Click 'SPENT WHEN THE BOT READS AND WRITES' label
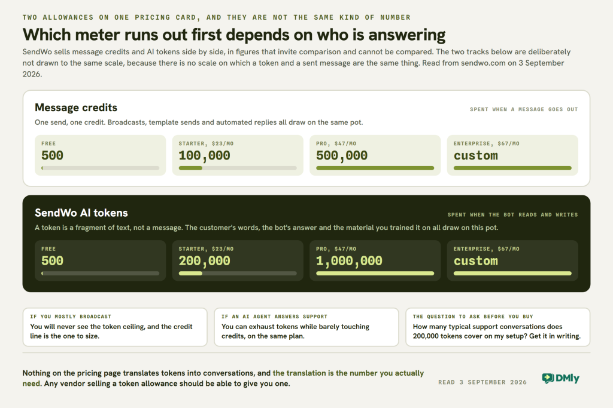The image size is (613, 408). click(512, 215)
